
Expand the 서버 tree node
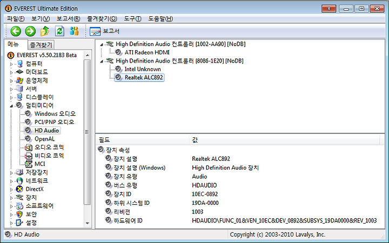[11, 89]
